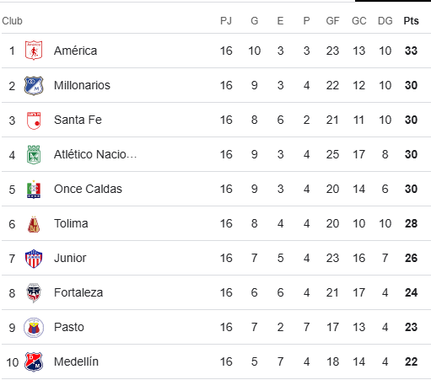Click the truncated Atlético Nacio… name
Viewport: 431px width, 380px height.
[95, 154]
